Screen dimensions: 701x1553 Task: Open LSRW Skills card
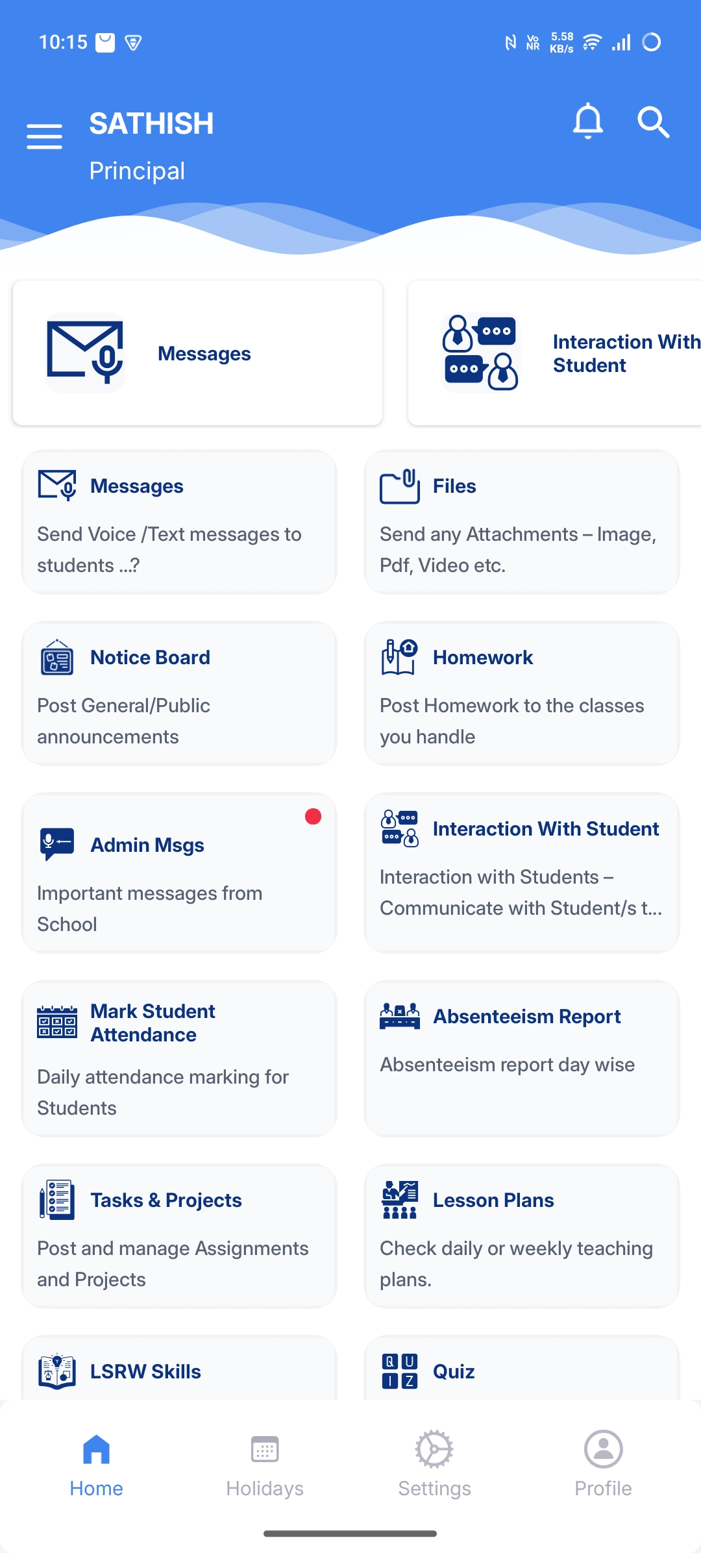[179, 1370]
